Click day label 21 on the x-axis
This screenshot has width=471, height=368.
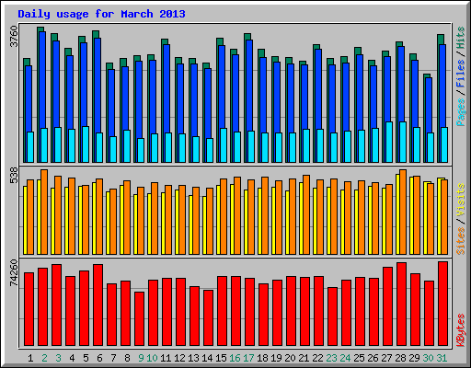click(x=304, y=358)
